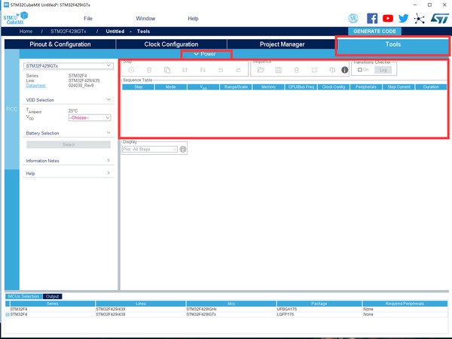This screenshot has width=452, height=339.
Task: Click the move step up icon
Action: (x=185, y=70)
